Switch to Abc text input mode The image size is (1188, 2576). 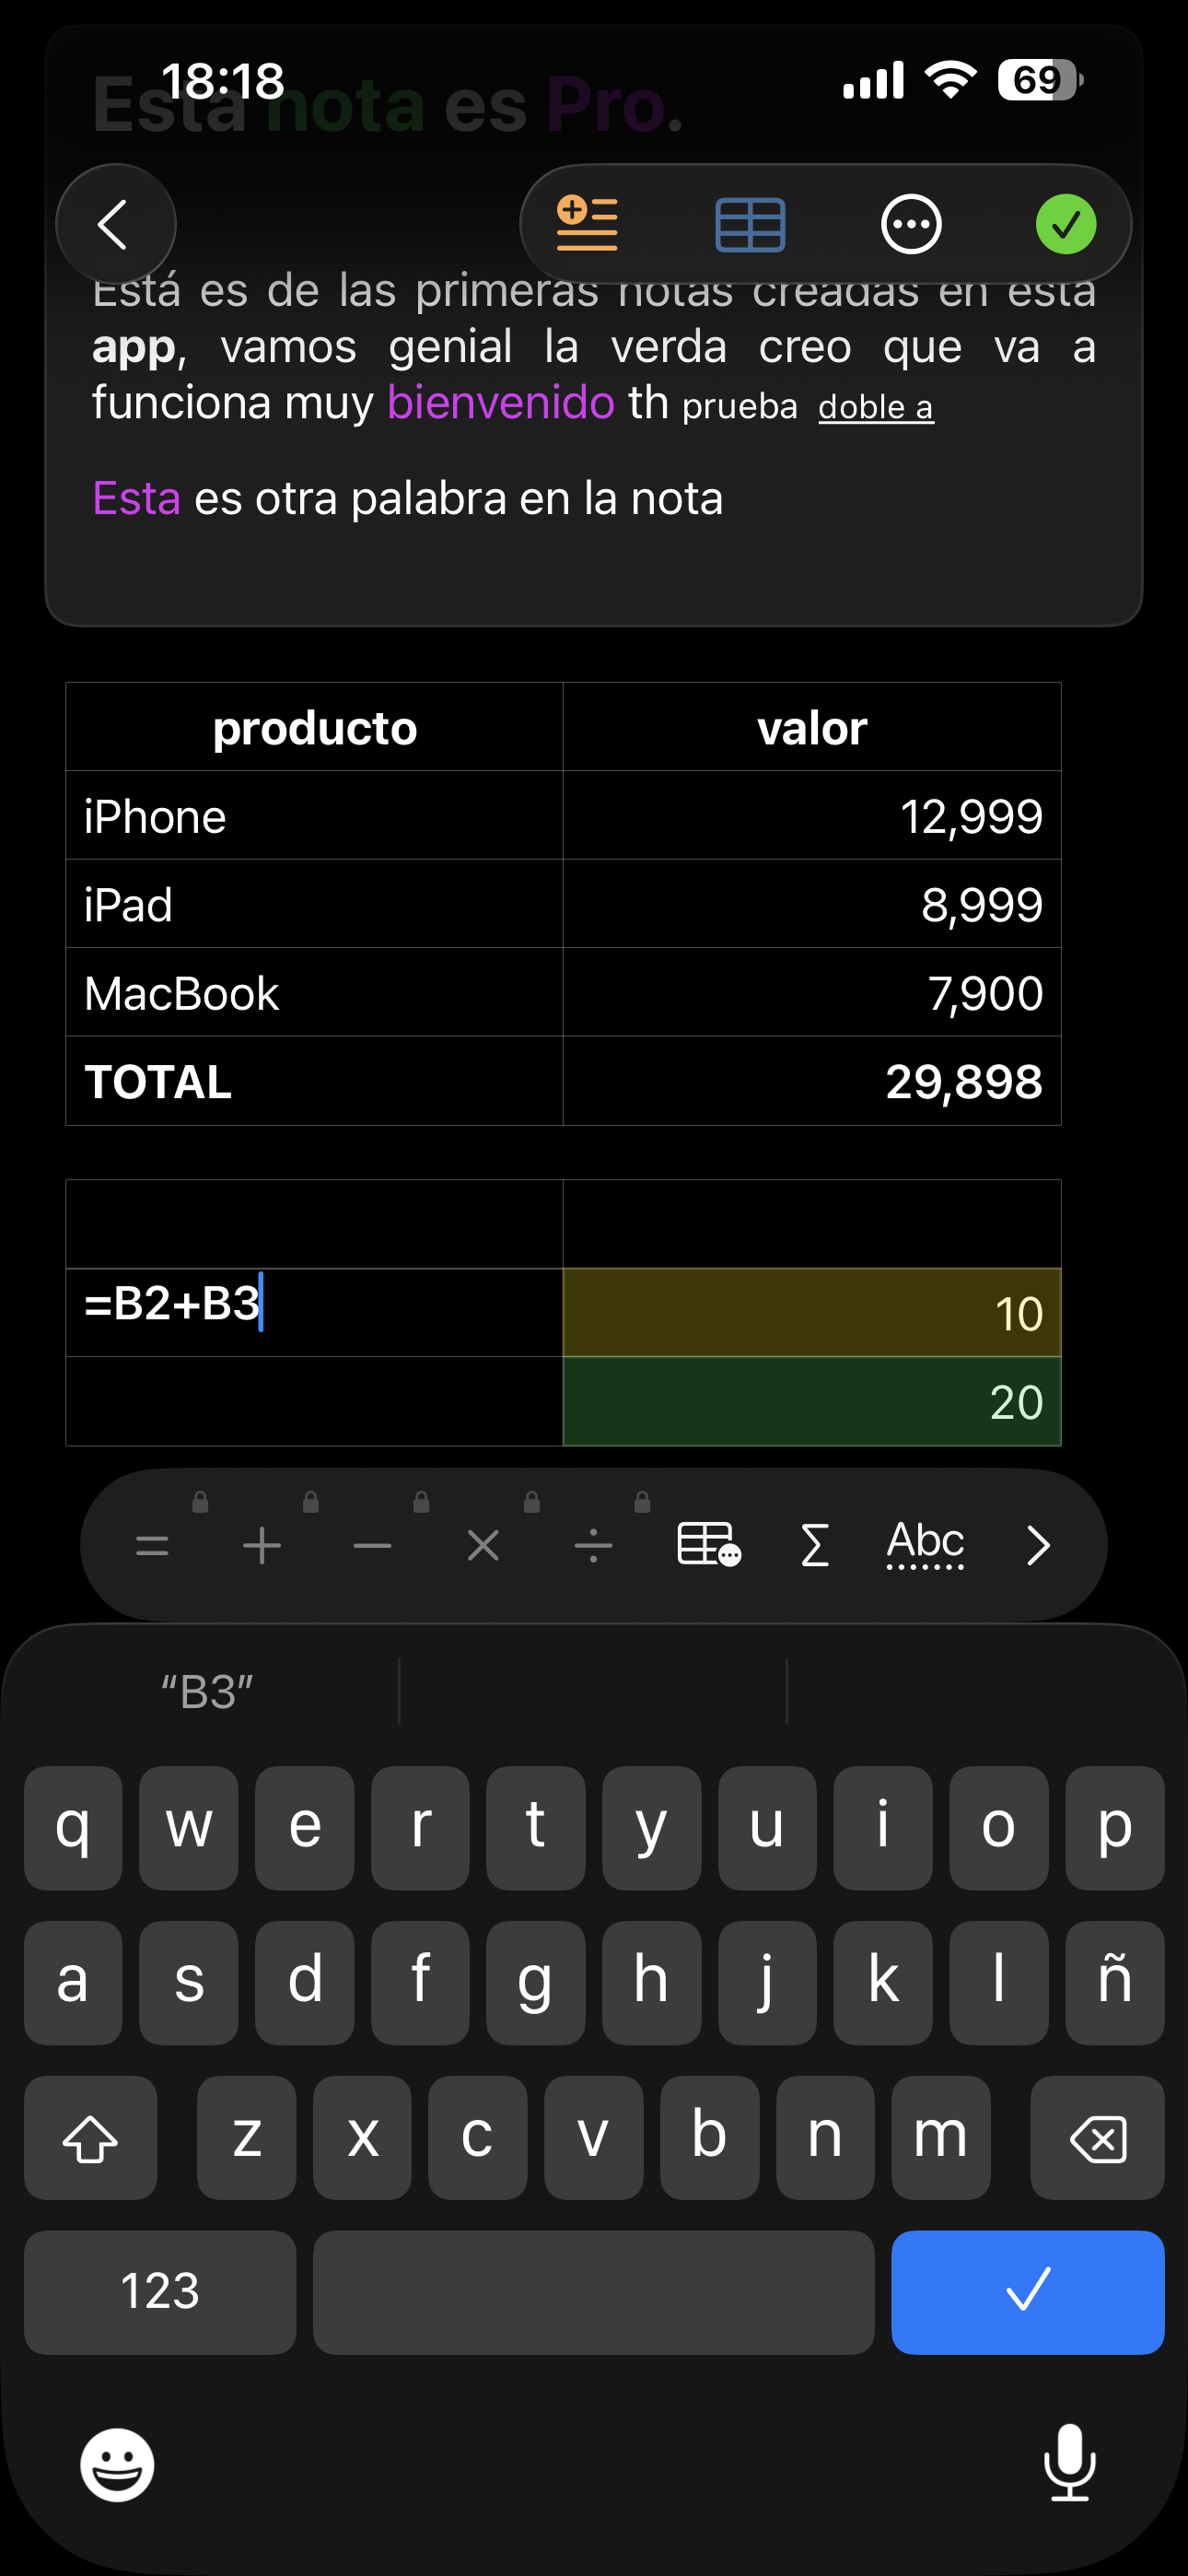coord(925,1545)
